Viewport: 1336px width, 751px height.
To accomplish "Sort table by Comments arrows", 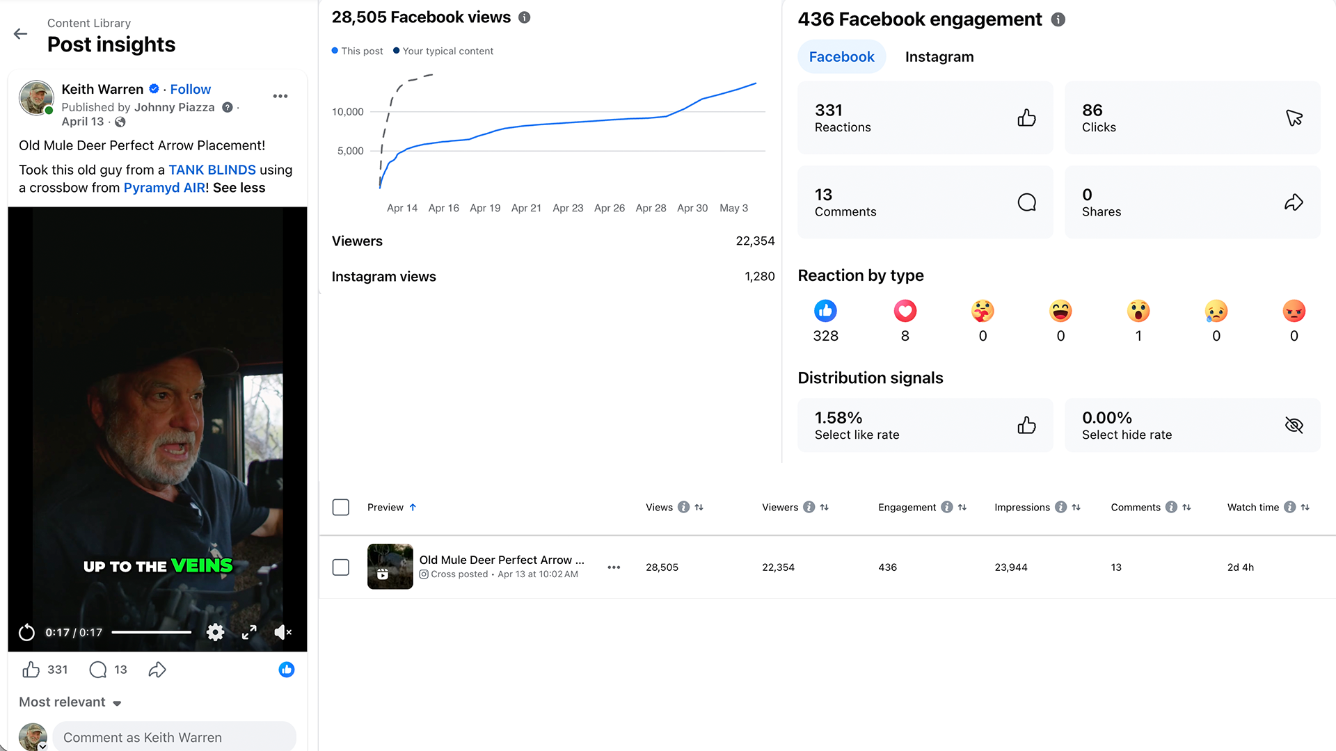I will [1187, 508].
